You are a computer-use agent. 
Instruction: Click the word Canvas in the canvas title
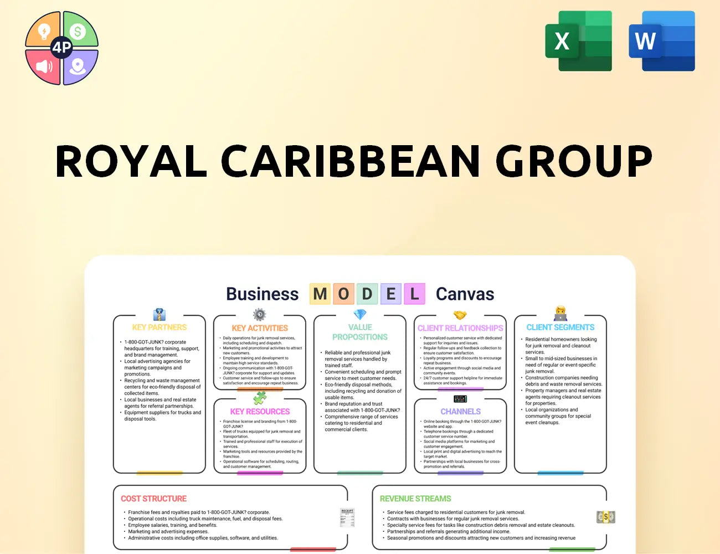coord(465,294)
